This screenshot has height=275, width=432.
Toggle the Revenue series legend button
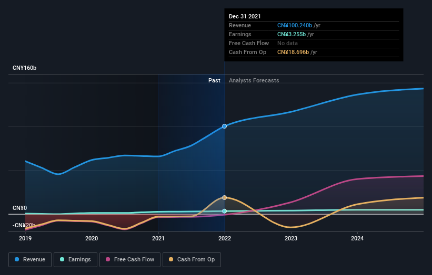pos(30,260)
